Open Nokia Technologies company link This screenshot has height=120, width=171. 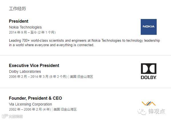(x=25, y=27)
